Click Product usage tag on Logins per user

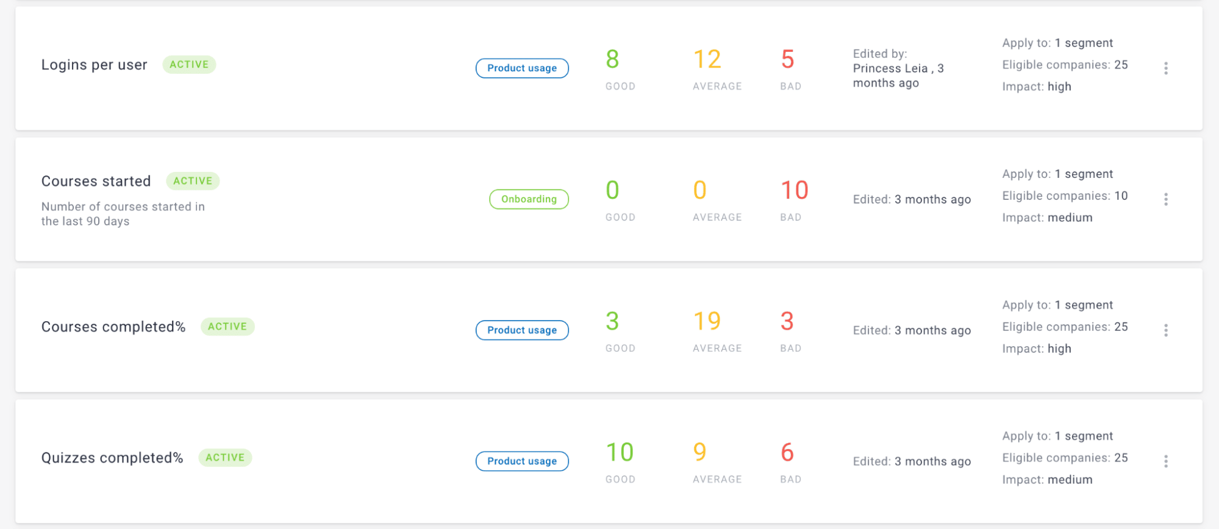(x=522, y=68)
